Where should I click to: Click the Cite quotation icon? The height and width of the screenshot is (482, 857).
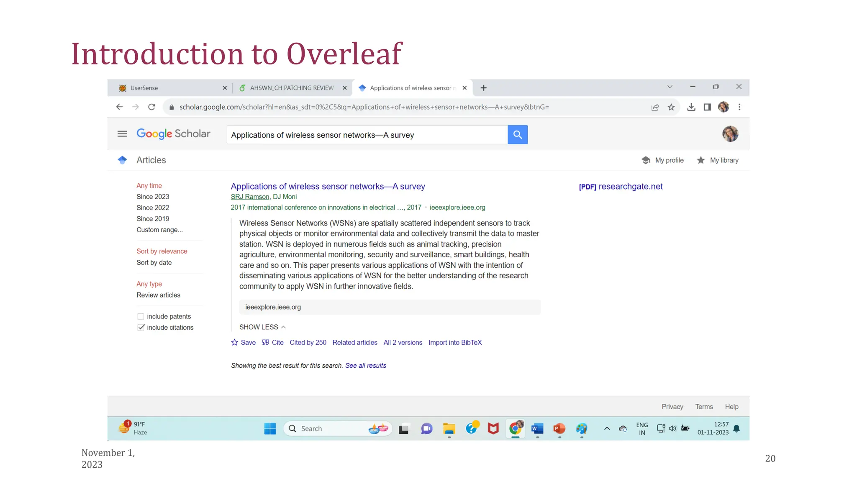tap(272, 343)
